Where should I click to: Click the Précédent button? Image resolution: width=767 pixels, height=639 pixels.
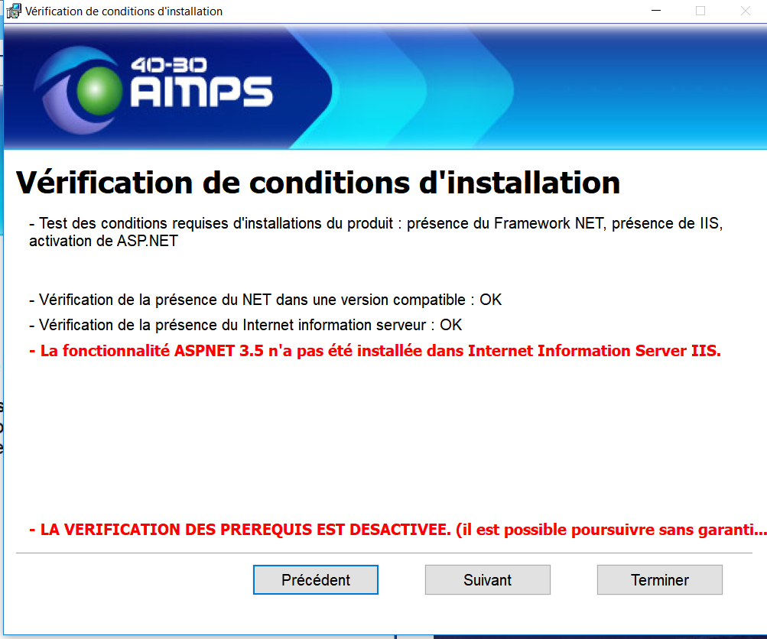pyautogui.click(x=315, y=580)
